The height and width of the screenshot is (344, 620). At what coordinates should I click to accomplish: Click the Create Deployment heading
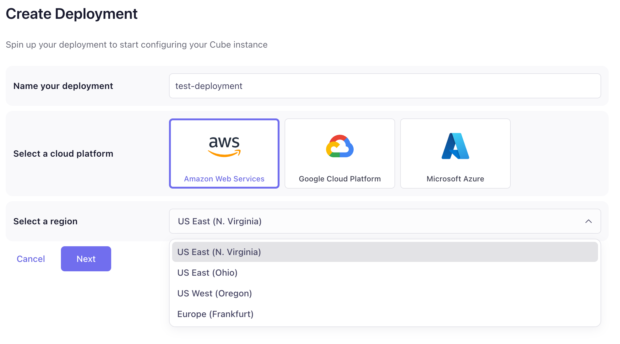(x=72, y=14)
